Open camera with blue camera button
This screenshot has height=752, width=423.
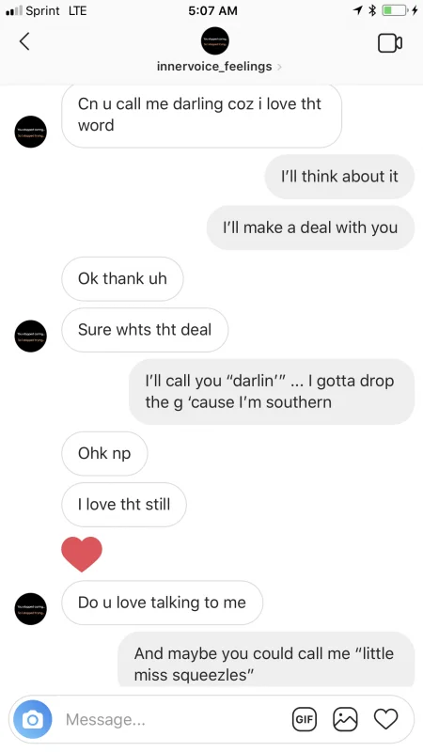(x=33, y=719)
